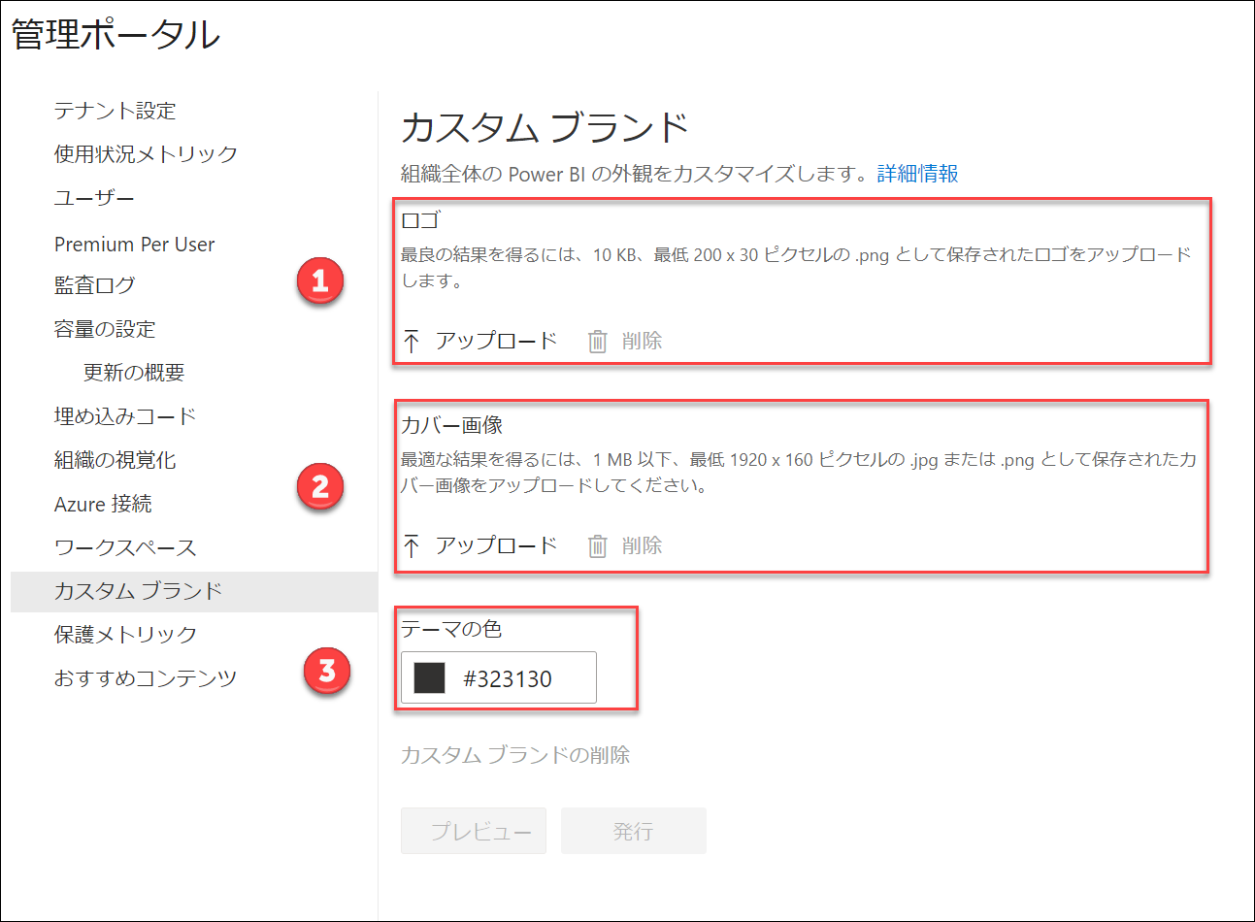This screenshot has height=922, width=1255.
Task: Click the 管理ポータル page title
Action: 116,35
